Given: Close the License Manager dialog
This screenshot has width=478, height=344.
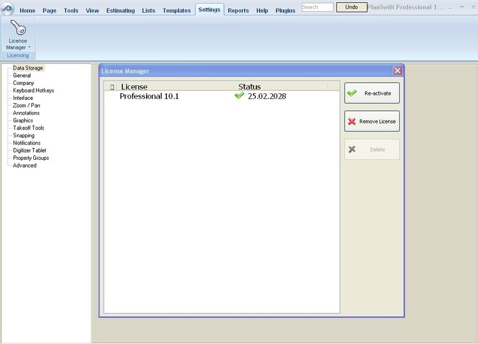Looking at the screenshot, I should (397, 71).
